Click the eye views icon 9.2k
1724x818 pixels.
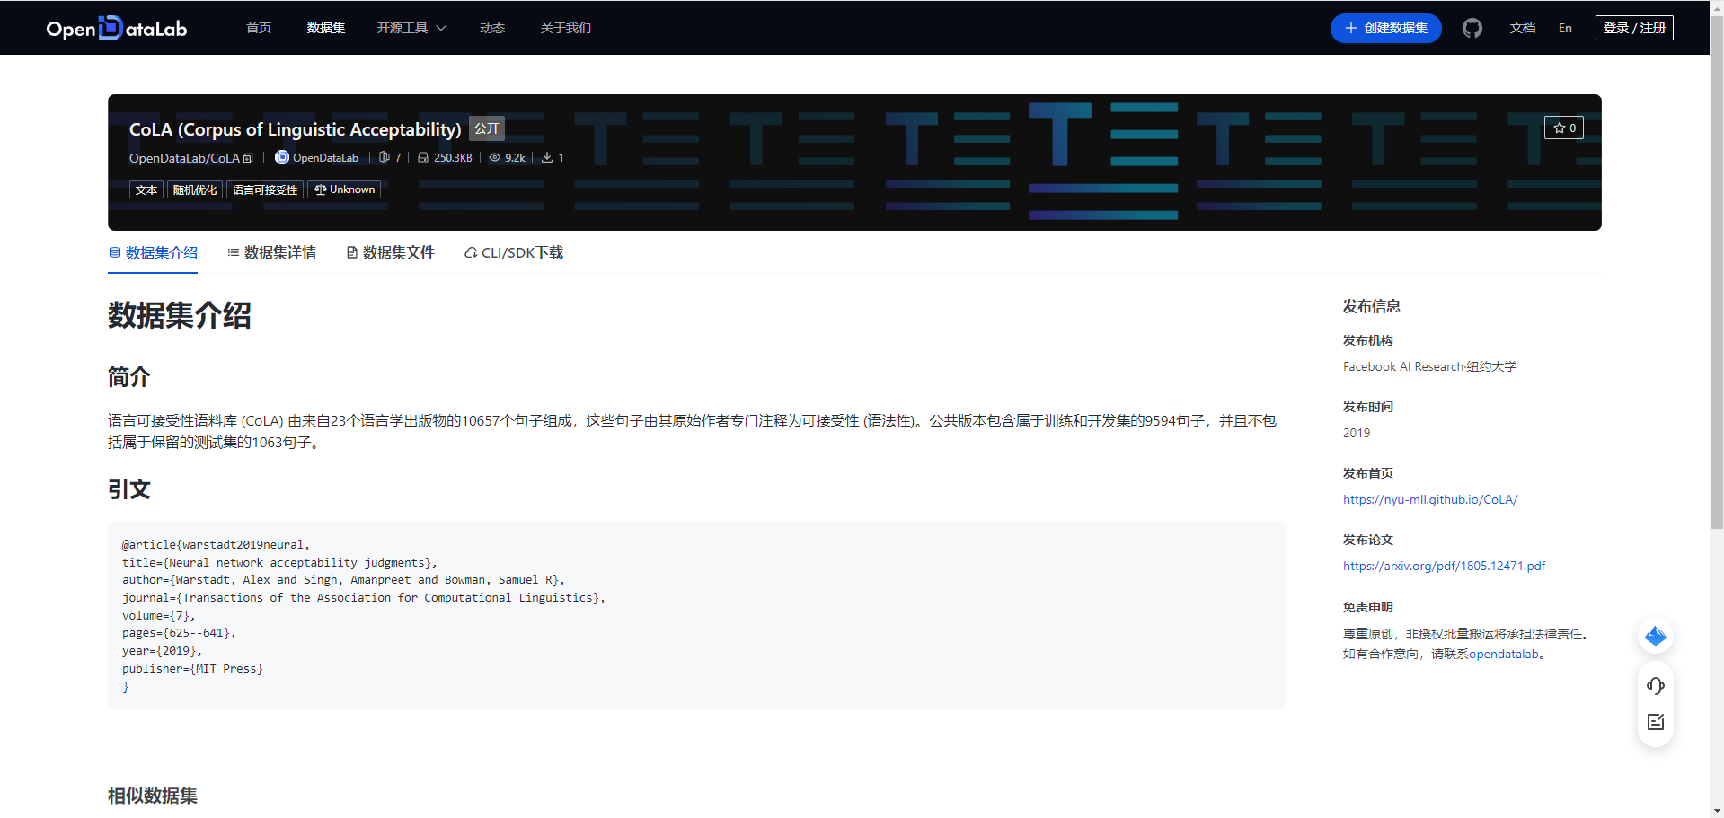(x=494, y=157)
